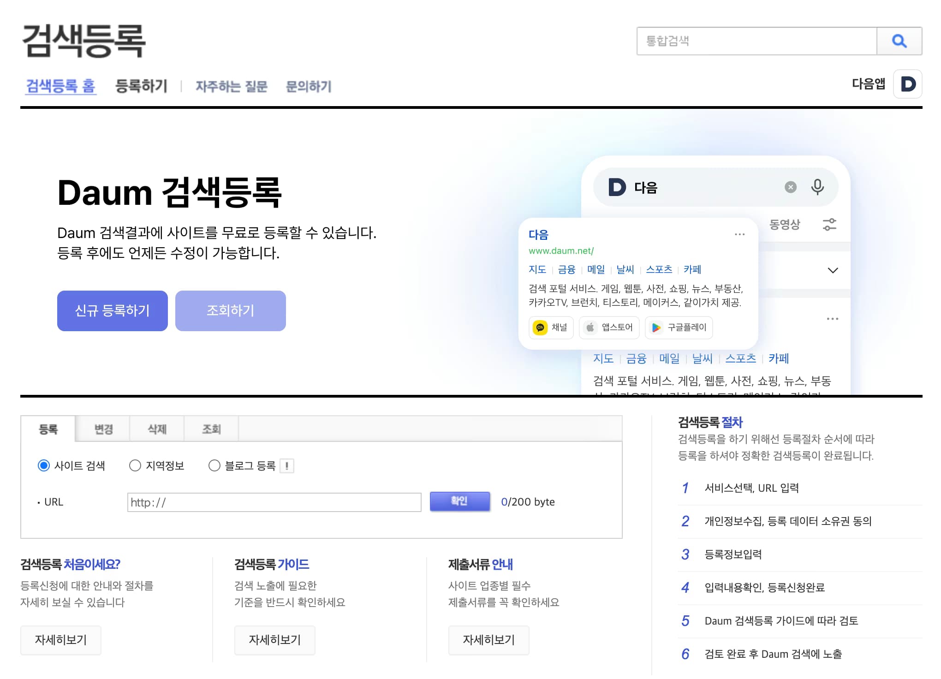
Task: Click the 앱스토어 Apple chip
Action: point(609,328)
